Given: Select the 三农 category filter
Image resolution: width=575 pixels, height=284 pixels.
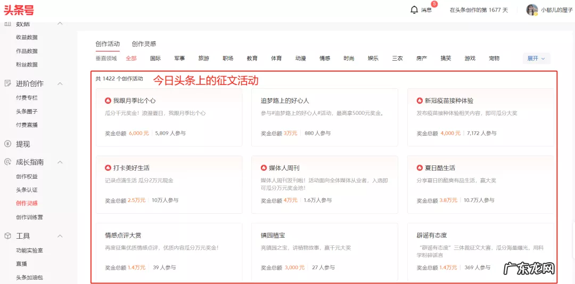Looking at the screenshot, I should click(x=397, y=59).
